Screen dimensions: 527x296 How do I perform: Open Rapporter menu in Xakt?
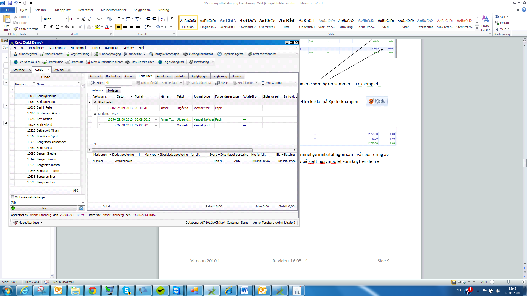pyautogui.click(x=112, y=48)
